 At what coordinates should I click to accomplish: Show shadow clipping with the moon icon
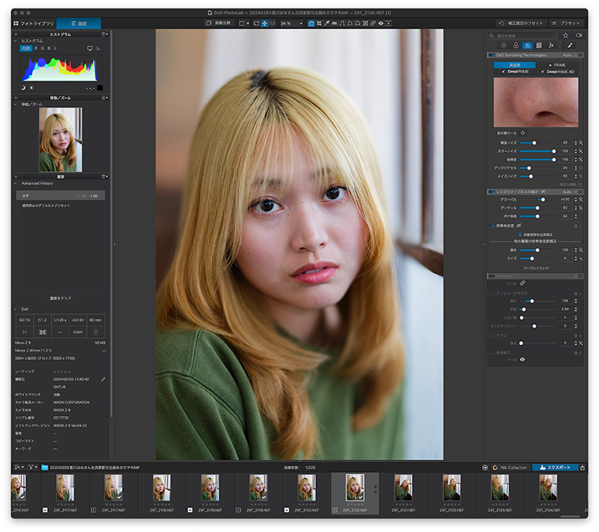pos(23,88)
